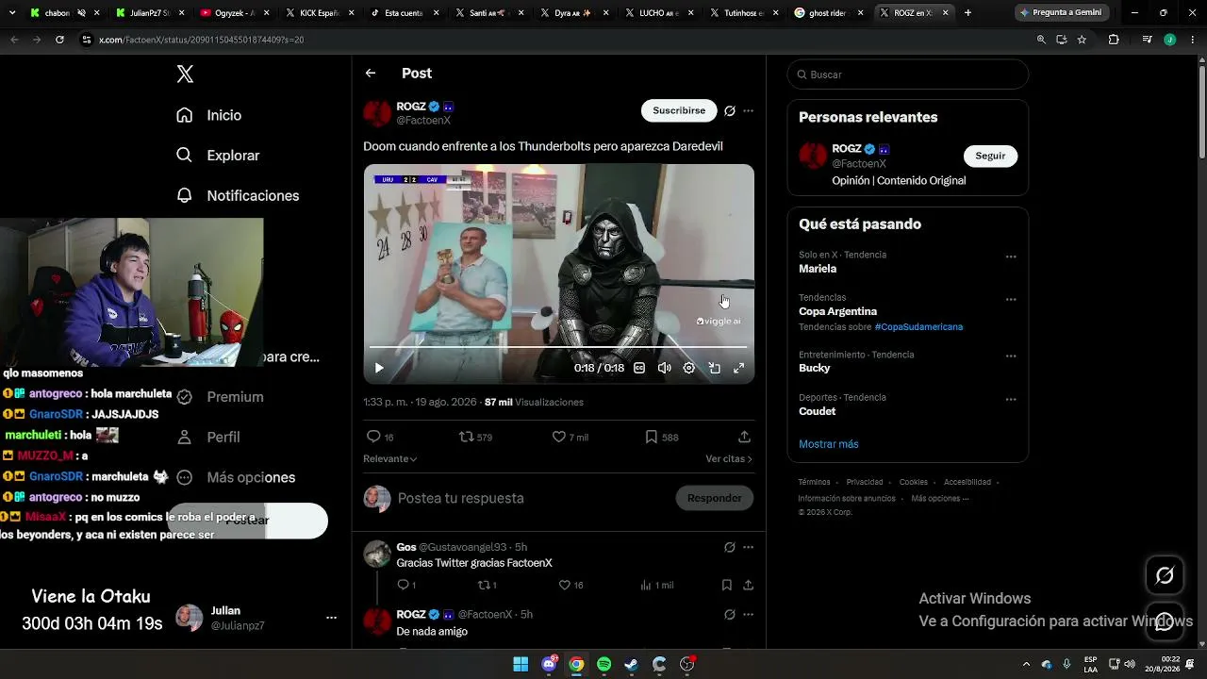
Task: Open more options for Mariela trend
Action: pos(1011,257)
